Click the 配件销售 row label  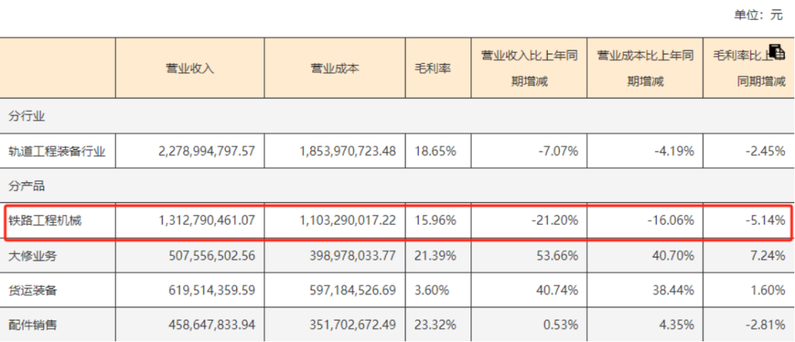pos(34,324)
